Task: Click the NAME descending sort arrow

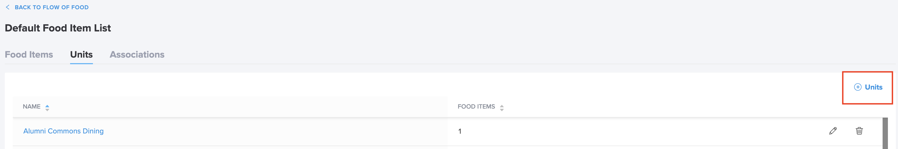Action: click(x=47, y=110)
